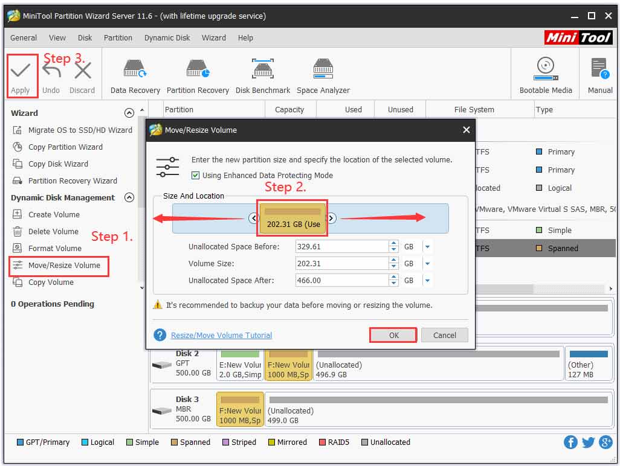Open the Help menu
The width and height of the screenshot is (620, 466).
[245, 38]
